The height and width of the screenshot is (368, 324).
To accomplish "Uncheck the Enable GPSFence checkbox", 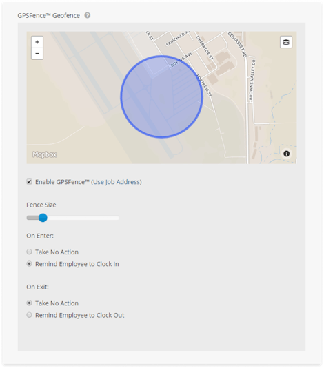I will (29, 182).
